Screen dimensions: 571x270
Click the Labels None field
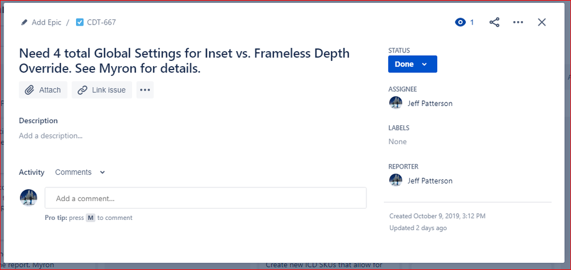pos(398,141)
